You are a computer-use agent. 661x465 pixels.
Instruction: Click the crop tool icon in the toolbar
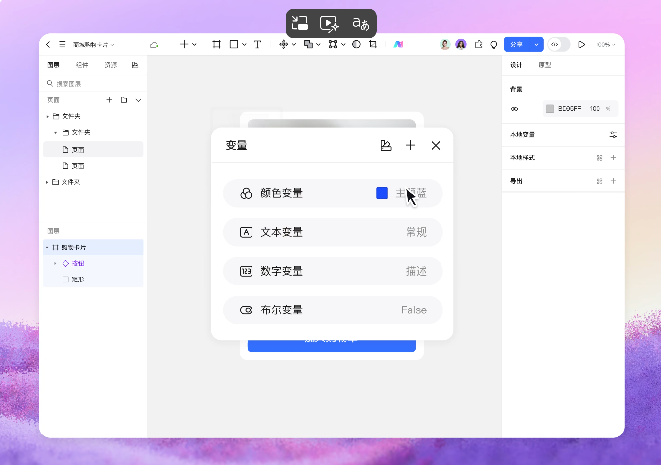click(x=373, y=44)
